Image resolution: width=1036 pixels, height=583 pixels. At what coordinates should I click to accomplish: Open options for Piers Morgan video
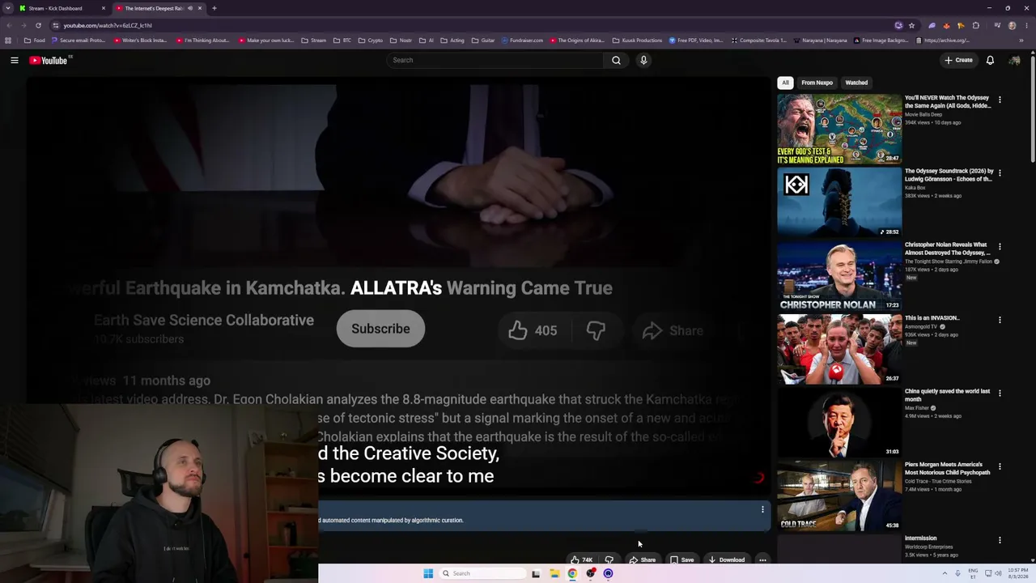[1000, 466]
